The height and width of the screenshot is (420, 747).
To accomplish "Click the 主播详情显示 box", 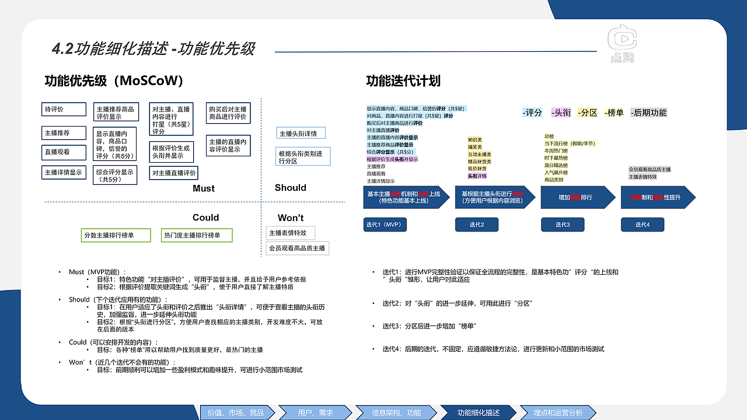I will [64, 172].
